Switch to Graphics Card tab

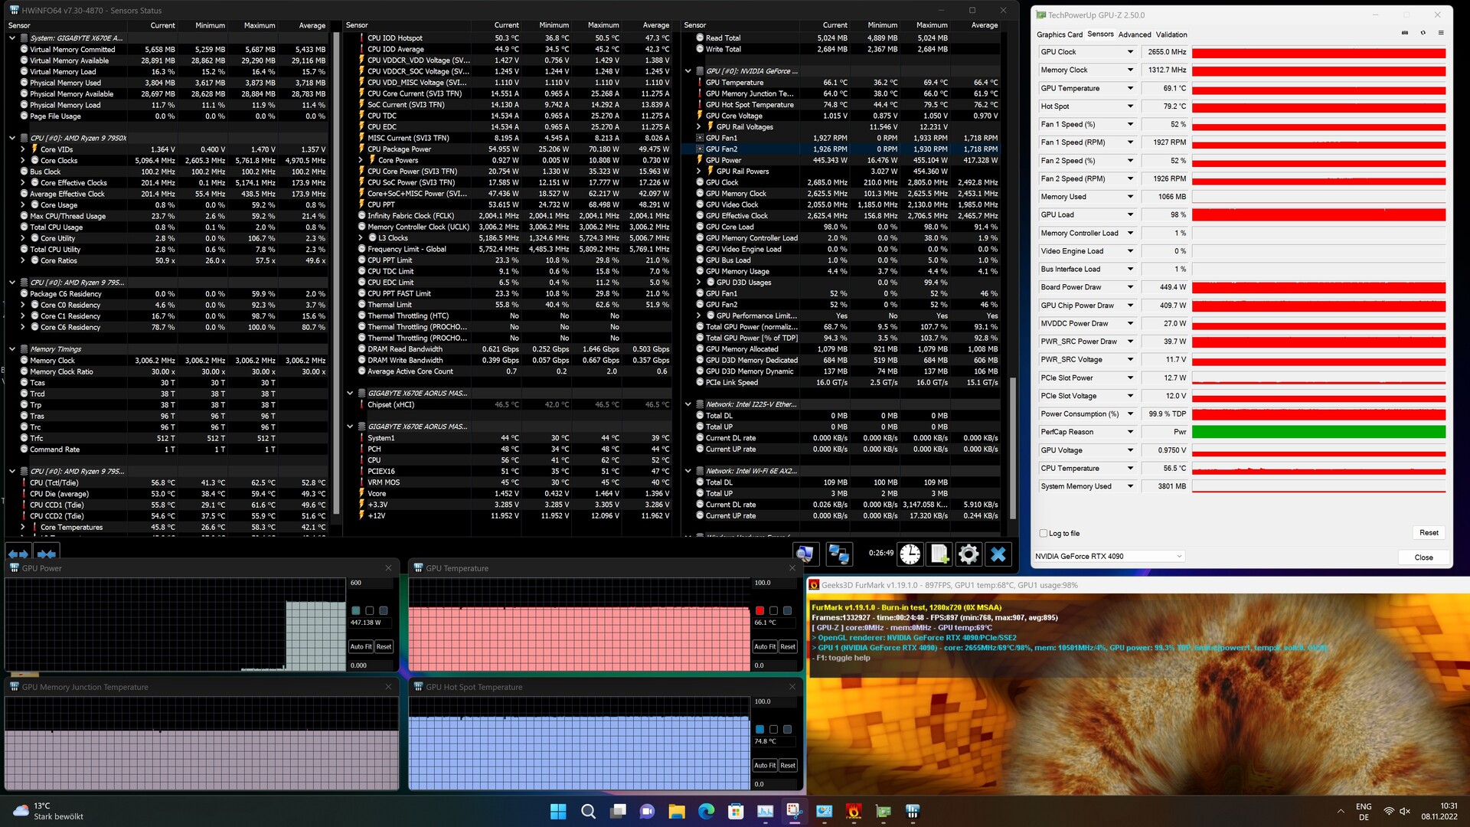(x=1059, y=34)
